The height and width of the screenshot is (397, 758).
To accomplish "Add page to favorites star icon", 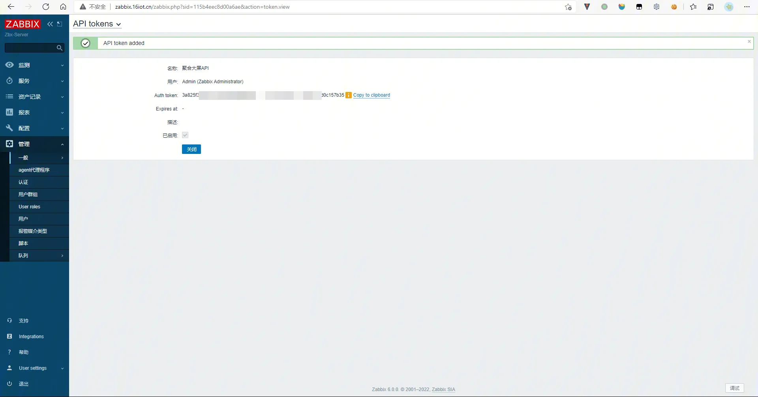I will tap(568, 7).
